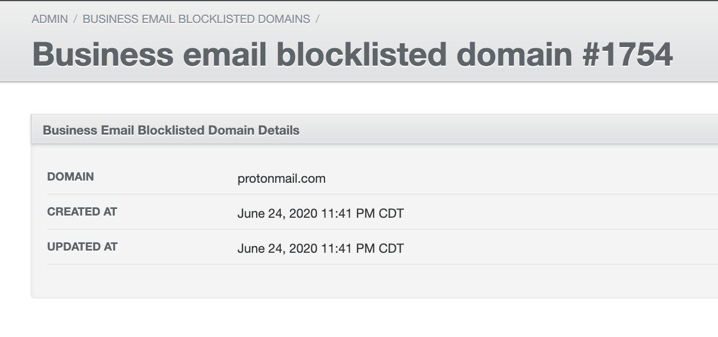Click blank space right of the protonmail.com value
The width and height of the screenshot is (718, 337).
[493, 178]
